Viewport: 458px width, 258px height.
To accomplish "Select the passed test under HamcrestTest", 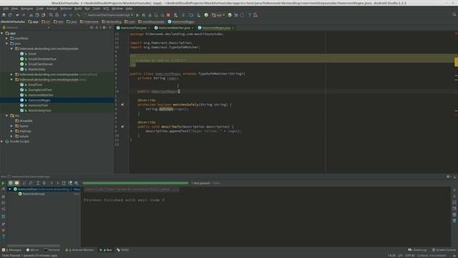I will click(34, 194).
